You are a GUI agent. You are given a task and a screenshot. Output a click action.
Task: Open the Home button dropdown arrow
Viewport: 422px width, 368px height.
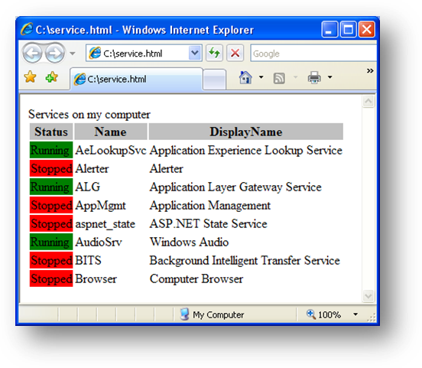[x=261, y=77]
